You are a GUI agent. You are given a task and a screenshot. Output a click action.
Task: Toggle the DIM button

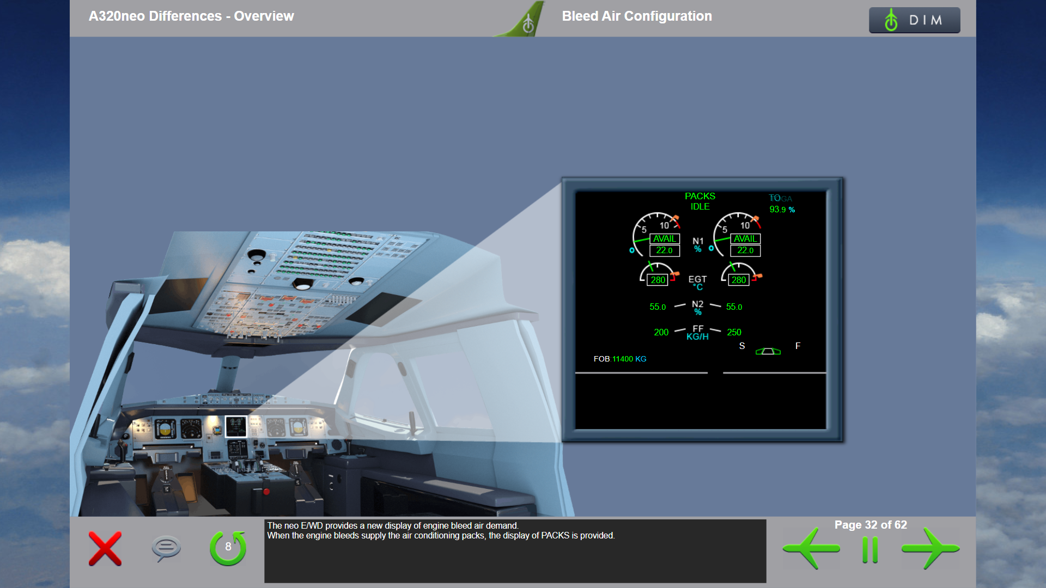tap(914, 20)
